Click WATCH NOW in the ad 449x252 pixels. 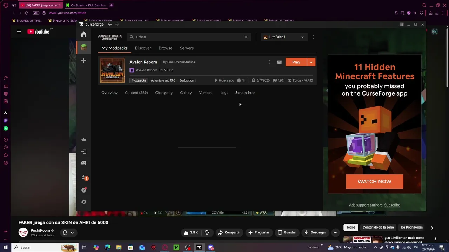(x=374, y=181)
